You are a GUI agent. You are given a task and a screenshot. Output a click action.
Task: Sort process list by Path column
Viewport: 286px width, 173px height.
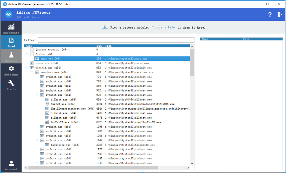tap(108, 46)
